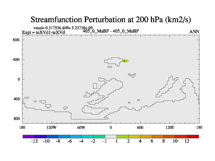Choose the colorbar swatch between -10 and -8
Image resolution: width=215 pixels, height=161 pixels.
click(52, 137)
